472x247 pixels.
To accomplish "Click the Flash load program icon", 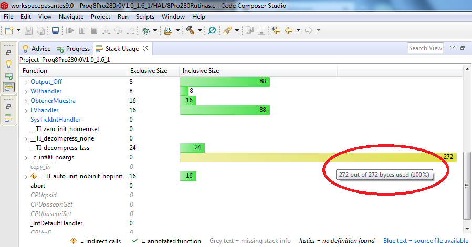I will click(x=168, y=30).
